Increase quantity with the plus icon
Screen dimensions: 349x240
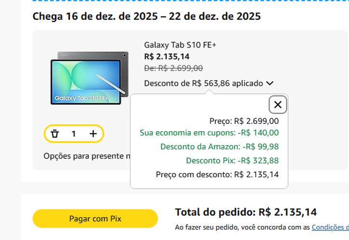(x=93, y=134)
